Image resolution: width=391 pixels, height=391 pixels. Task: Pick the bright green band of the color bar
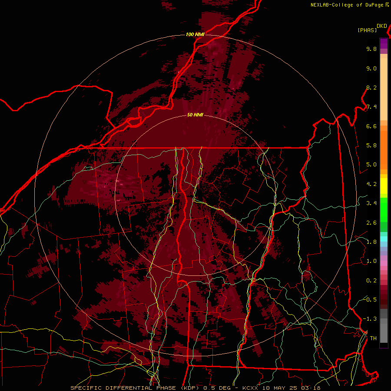point(384,209)
